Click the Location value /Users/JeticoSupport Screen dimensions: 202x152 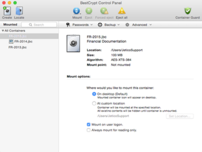point(127,50)
